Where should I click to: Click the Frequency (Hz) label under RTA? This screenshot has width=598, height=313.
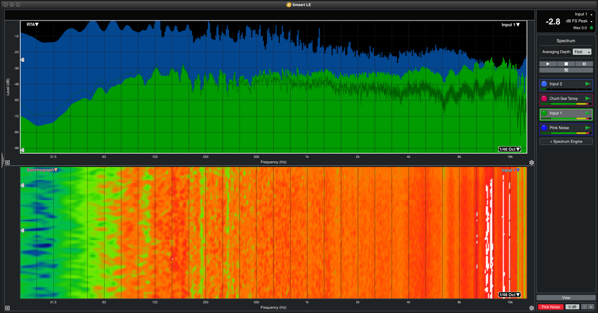tap(273, 162)
